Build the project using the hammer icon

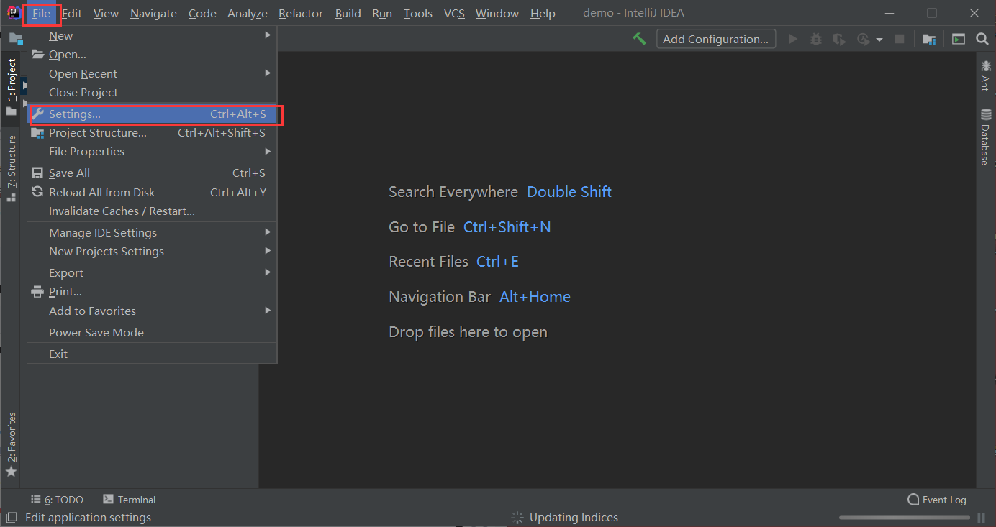click(x=639, y=39)
